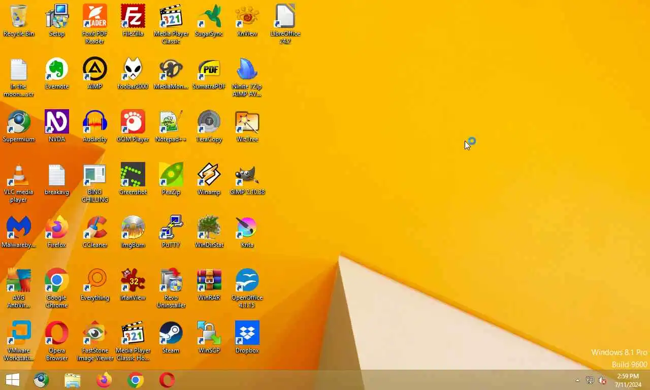Image resolution: width=650 pixels, height=390 pixels.
Task: Select the AIMP desktop shortcut
Action: point(95,74)
